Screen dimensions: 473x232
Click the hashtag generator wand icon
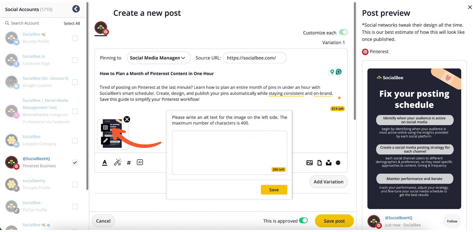coord(117,162)
